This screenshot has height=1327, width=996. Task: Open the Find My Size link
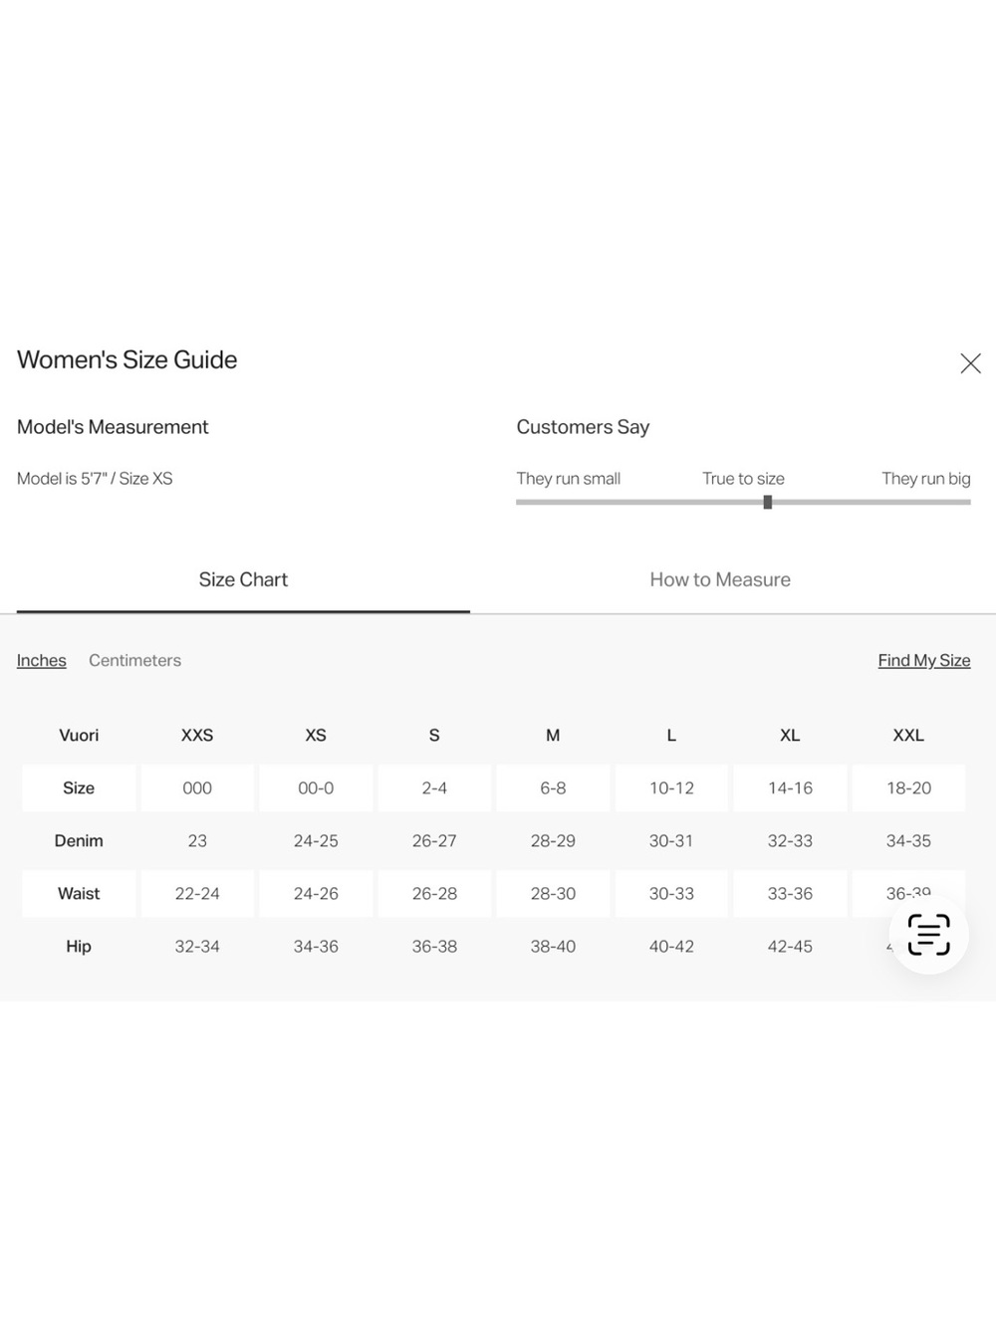(924, 660)
